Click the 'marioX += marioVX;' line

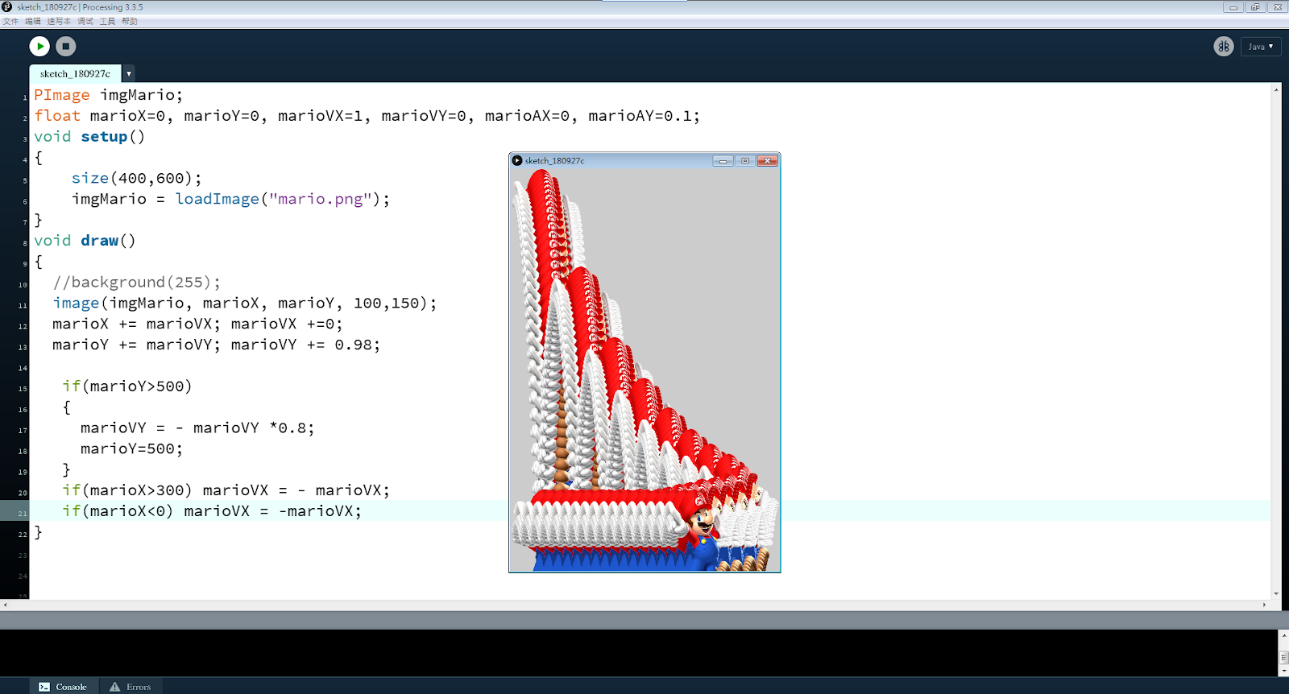pos(197,324)
